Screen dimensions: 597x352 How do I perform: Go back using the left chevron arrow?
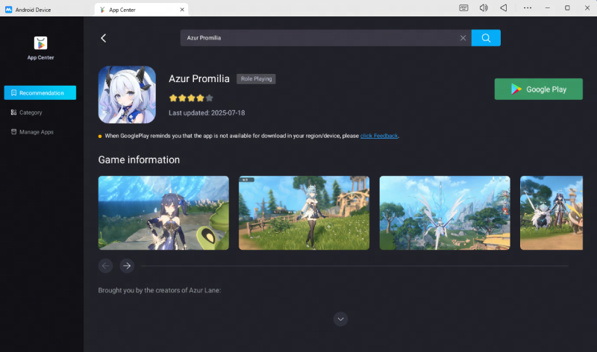pyautogui.click(x=104, y=38)
